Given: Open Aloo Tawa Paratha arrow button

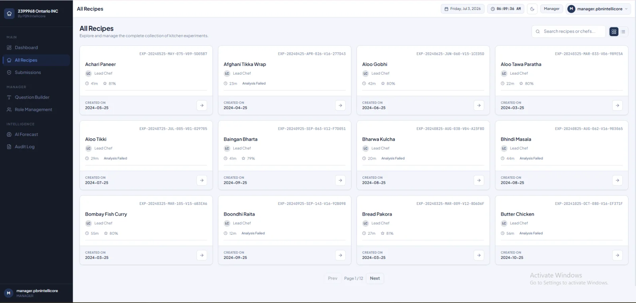Looking at the screenshot, I should [617, 105].
